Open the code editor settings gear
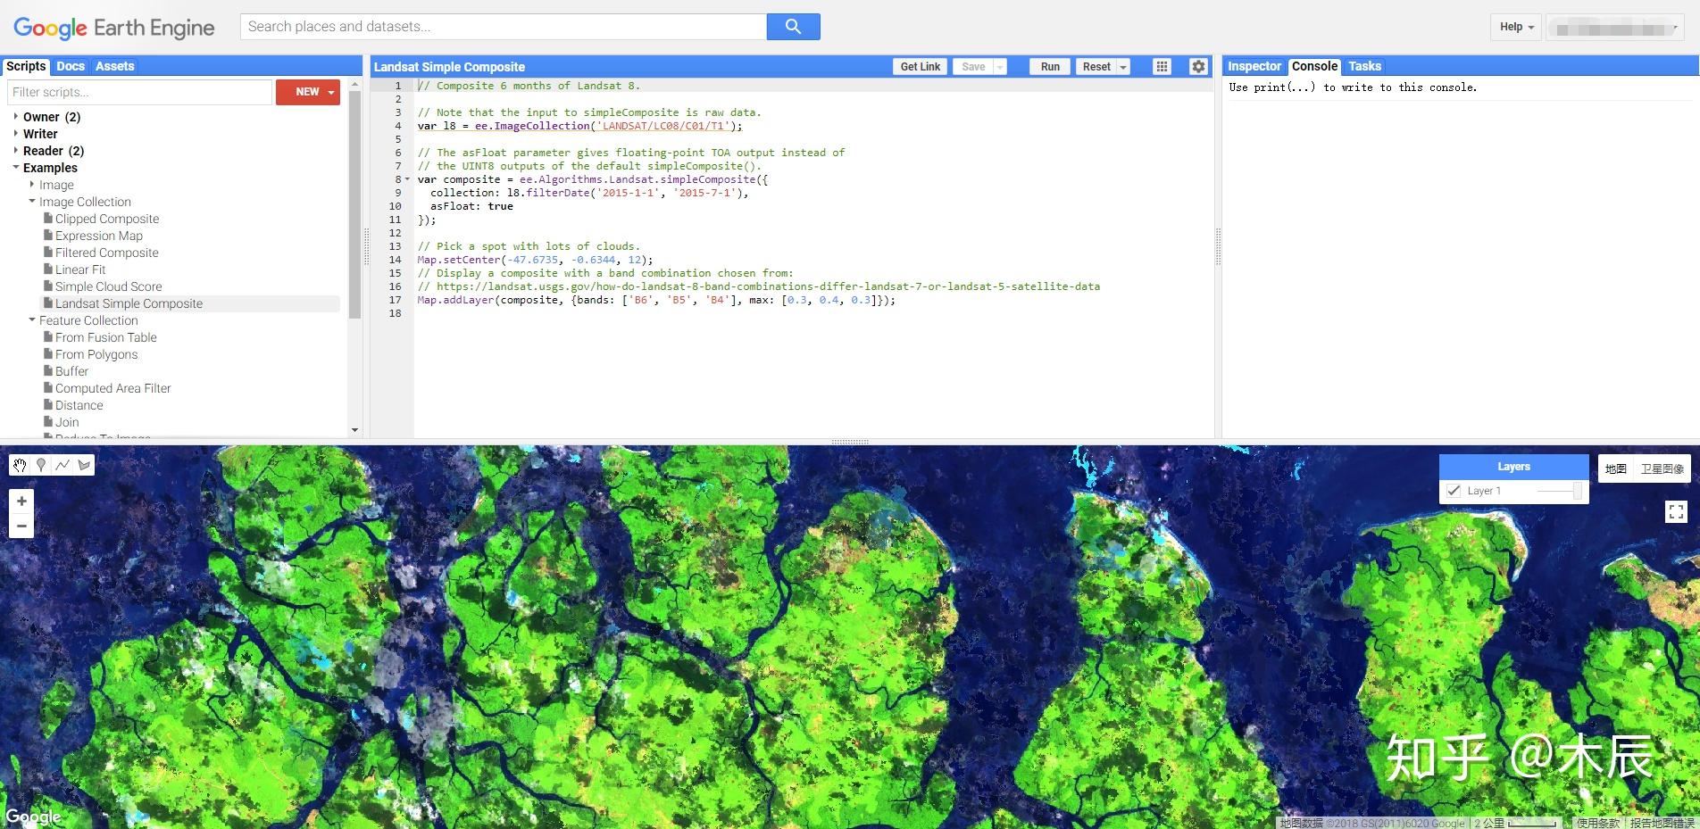The height and width of the screenshot is (829, 1700). point(1197,66)
